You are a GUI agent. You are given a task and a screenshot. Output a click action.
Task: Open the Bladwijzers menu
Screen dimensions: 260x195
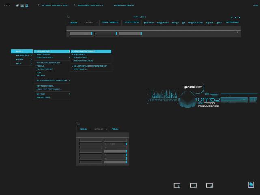pos(195,23)
